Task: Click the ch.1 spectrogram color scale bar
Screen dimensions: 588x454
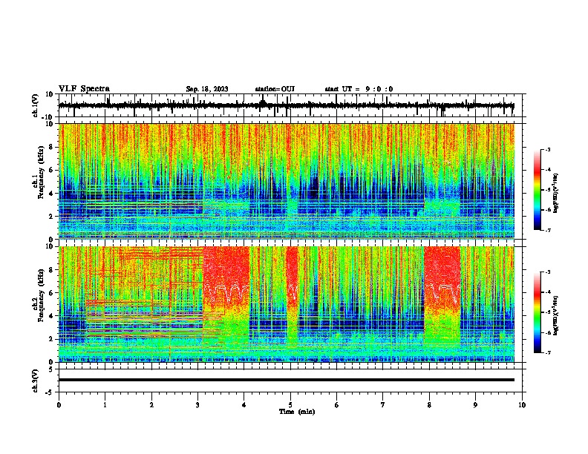Action: point(538,190)
